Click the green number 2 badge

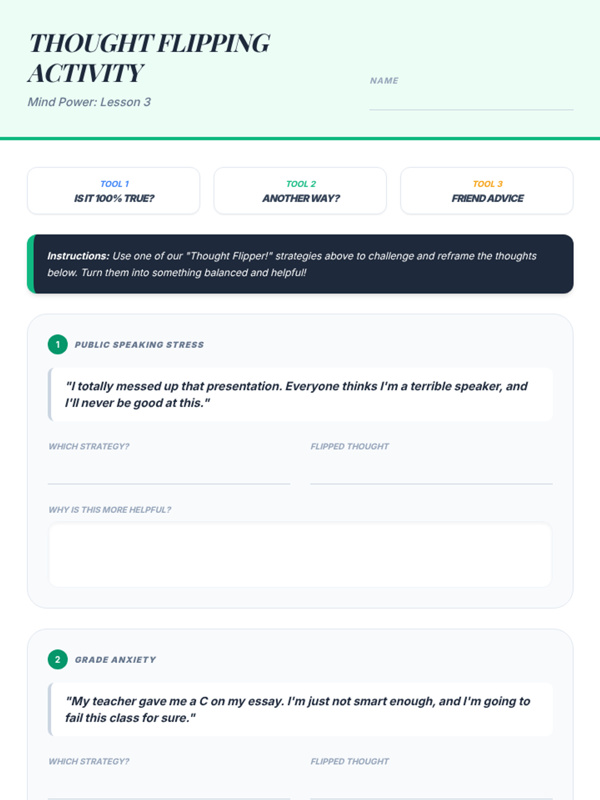[x=57, y=659]
